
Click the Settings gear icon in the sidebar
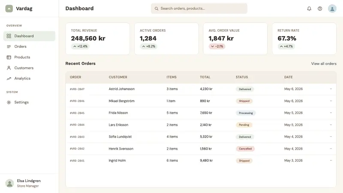pos(9,102)
